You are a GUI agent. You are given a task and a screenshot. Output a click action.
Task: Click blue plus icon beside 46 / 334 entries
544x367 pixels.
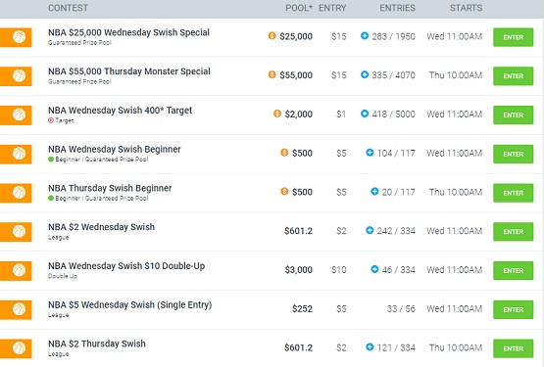[x=374, y=269]
